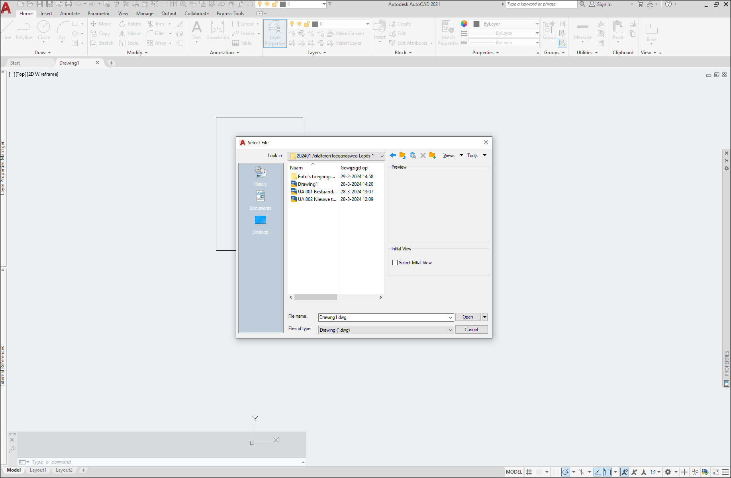731x478 pixels.
Task: Click the Table annotation tool
Action: click(x=242, y=43)
